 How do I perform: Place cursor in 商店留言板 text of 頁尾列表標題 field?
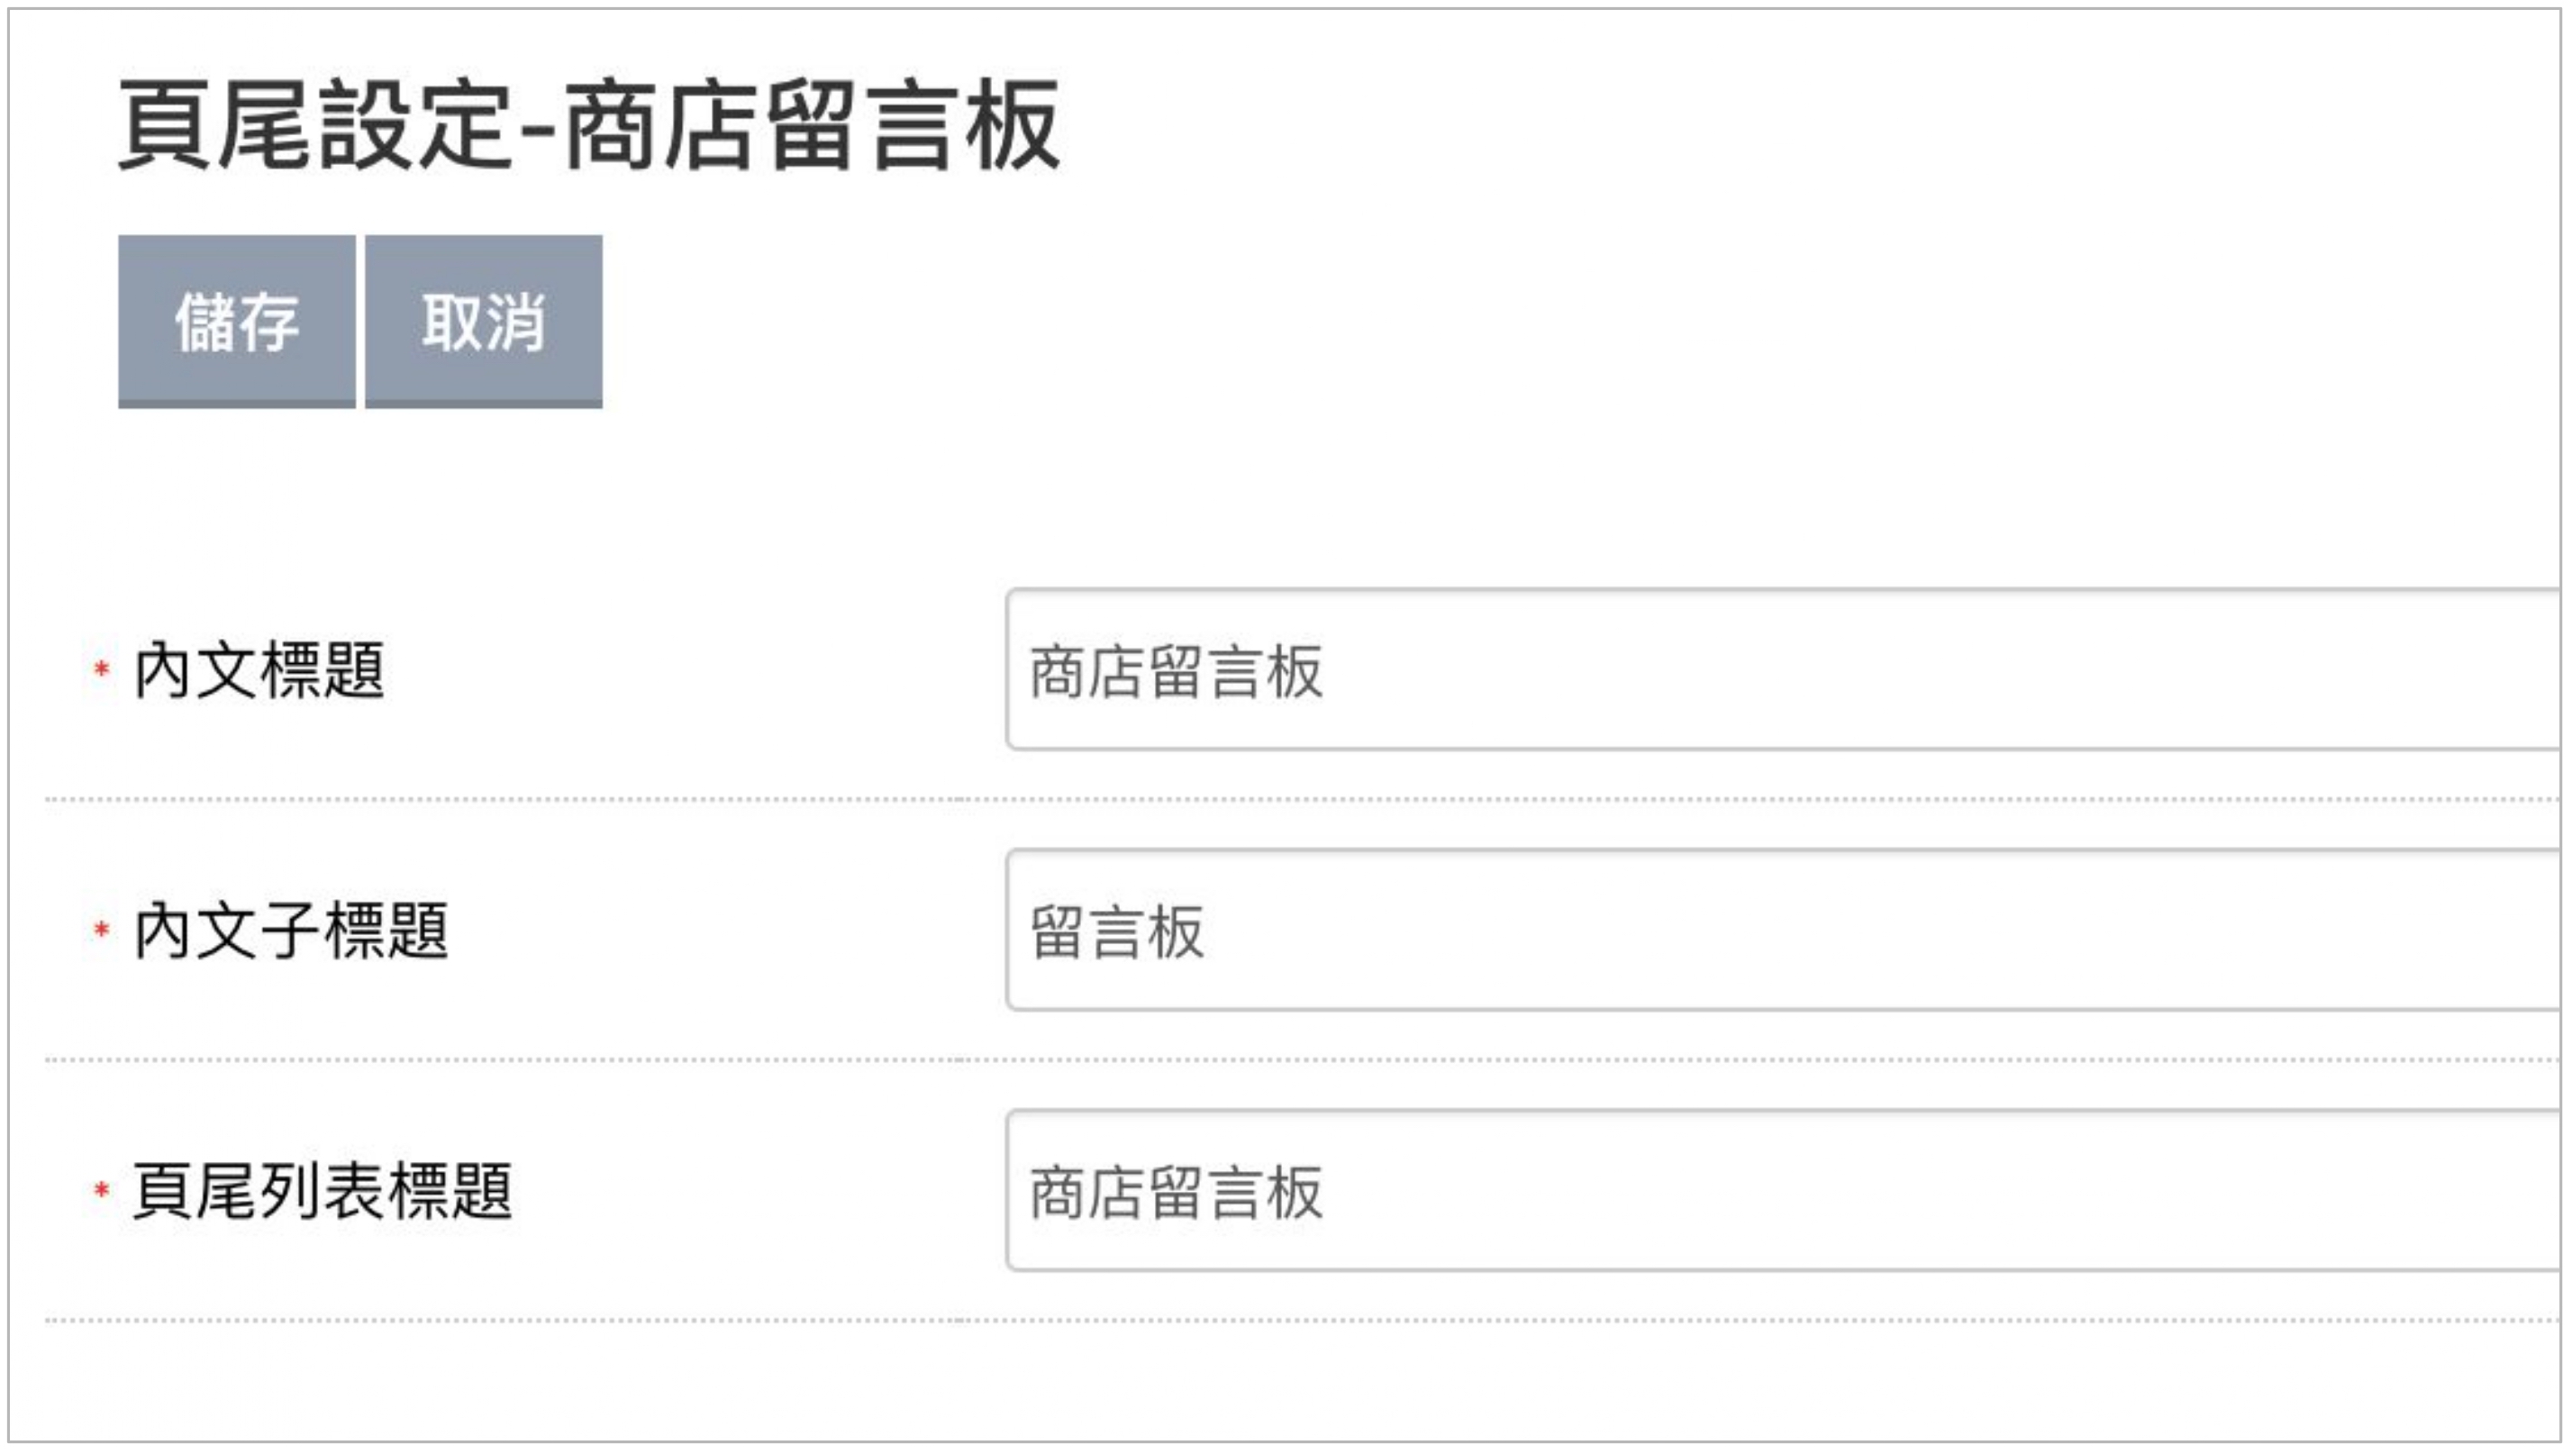[x=1177, y=1193]
